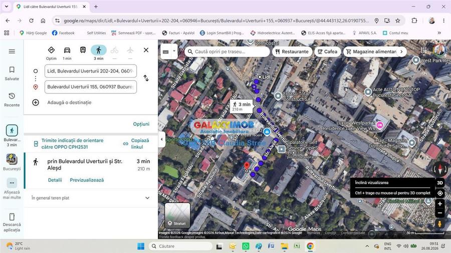Click the 3 min 210 m route label
The height and width of the screenshot is (253, 451).
(x=242, y=106)
